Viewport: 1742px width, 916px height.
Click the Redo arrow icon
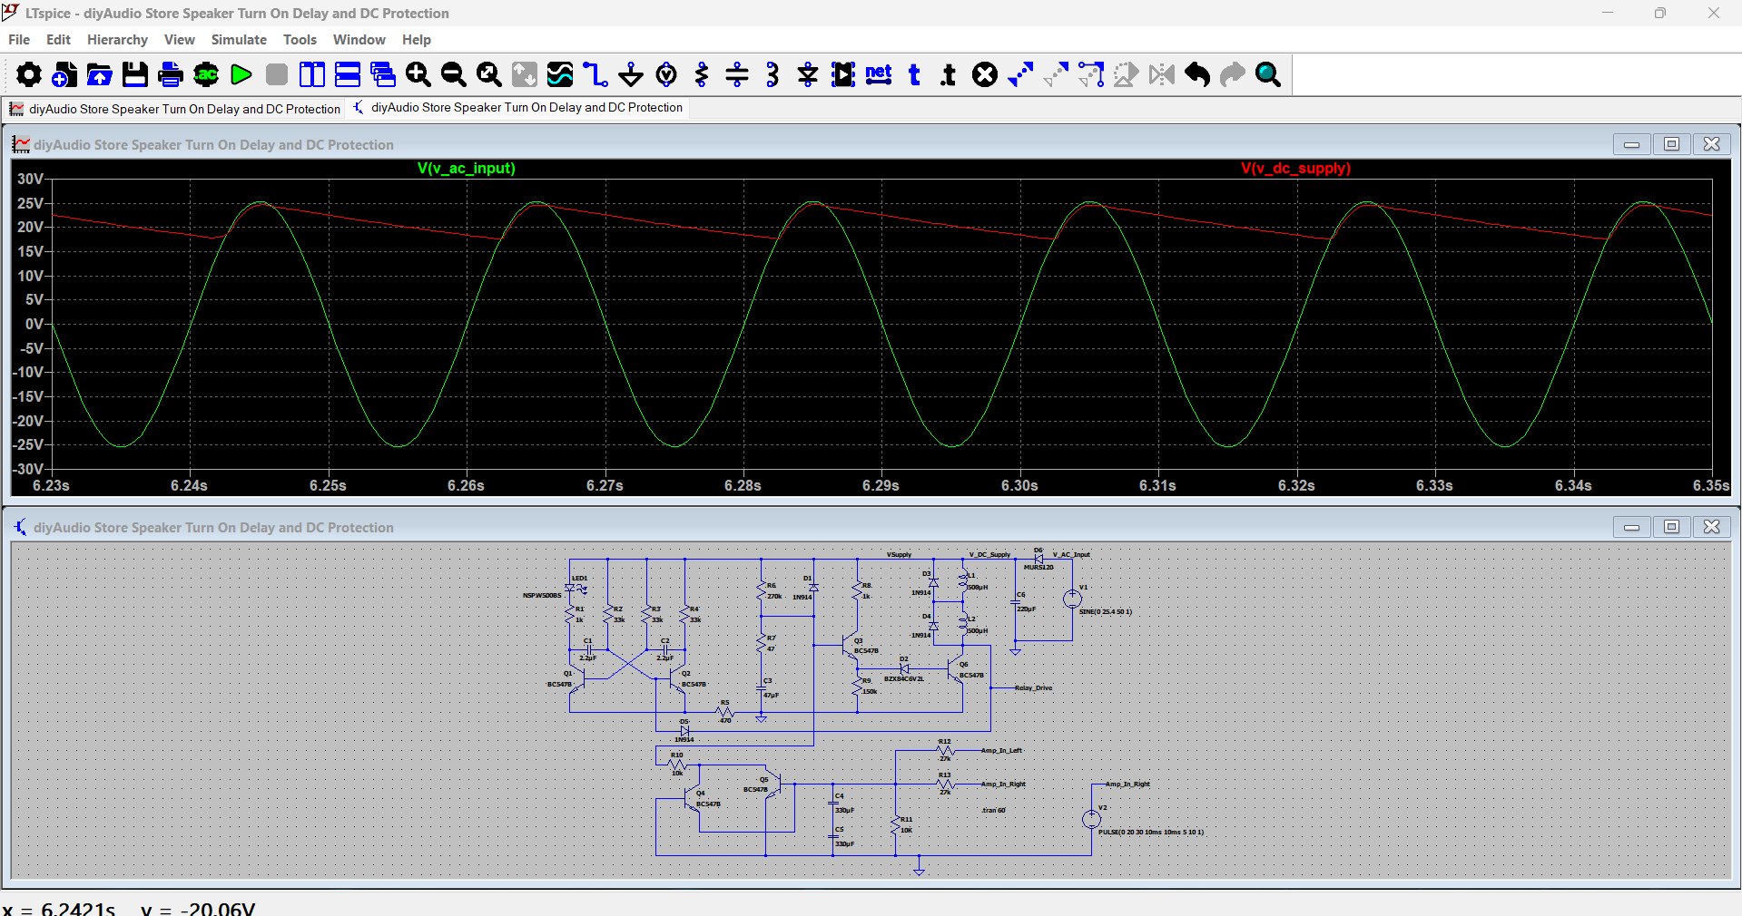click(x=1233, y=74)
